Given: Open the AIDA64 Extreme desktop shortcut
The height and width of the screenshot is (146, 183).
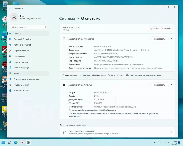Looking at the screenshot, I should (x=4, y=51).
